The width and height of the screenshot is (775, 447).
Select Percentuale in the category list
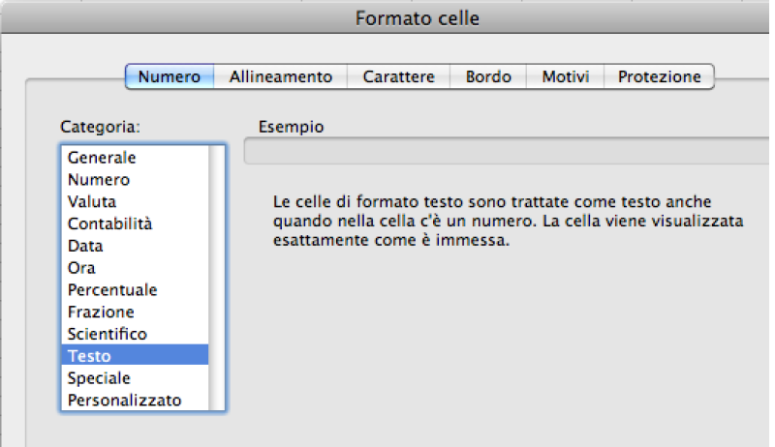pyautogui.click(x=112, y=290)
